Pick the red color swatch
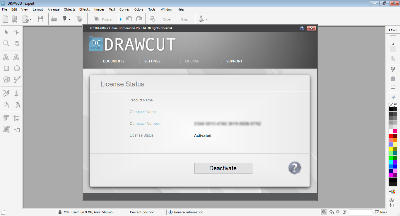This screenshot has height=216, width=400. pyautogui.click(x=391, y=136)
